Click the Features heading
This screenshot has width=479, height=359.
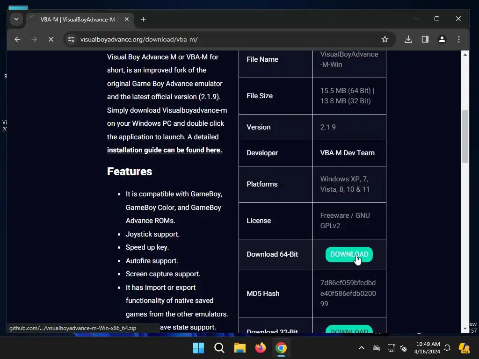[x=130, y=171]
